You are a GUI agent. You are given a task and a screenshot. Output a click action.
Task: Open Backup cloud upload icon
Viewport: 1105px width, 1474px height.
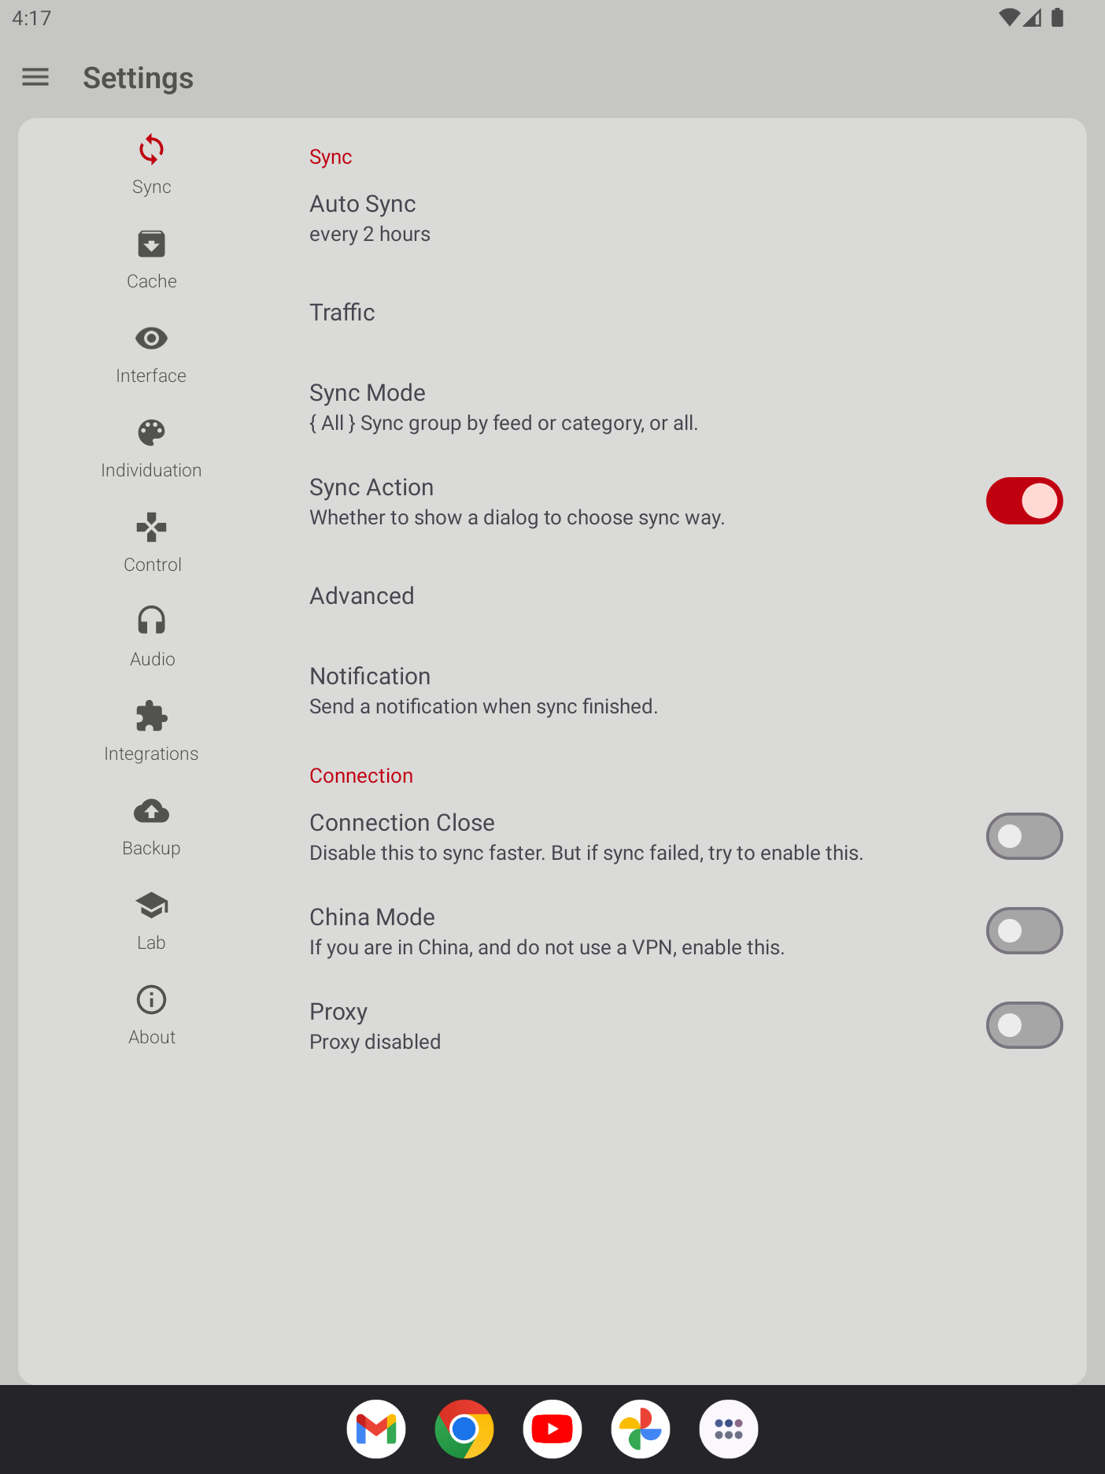pos(151,811)
